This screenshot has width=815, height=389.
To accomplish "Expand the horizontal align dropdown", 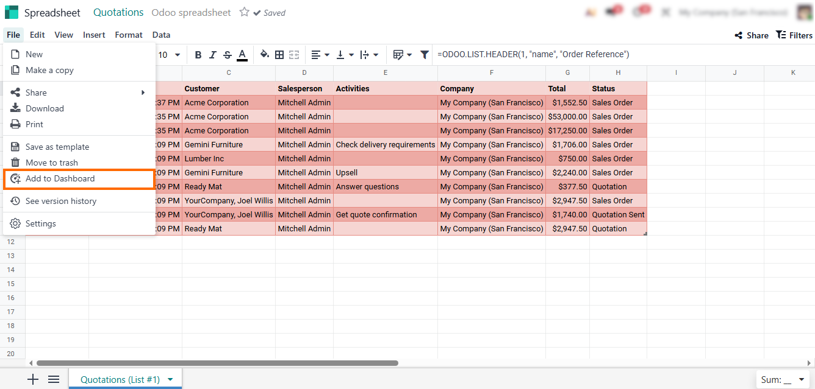I will coord(320,55).
